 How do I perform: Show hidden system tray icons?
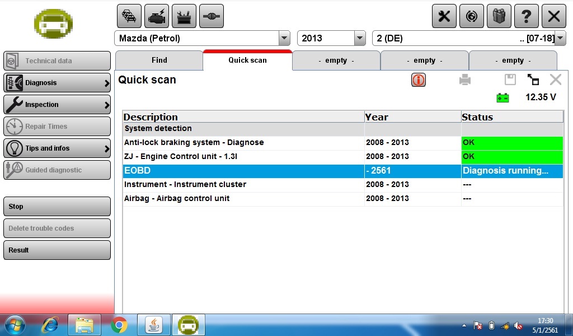(x=464, y=325)
